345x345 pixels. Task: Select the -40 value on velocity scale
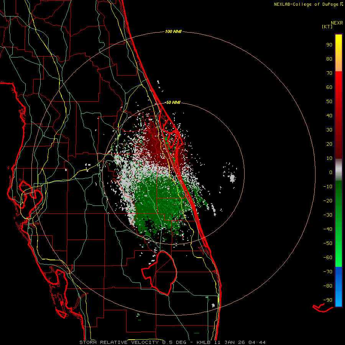coord(328,229)
